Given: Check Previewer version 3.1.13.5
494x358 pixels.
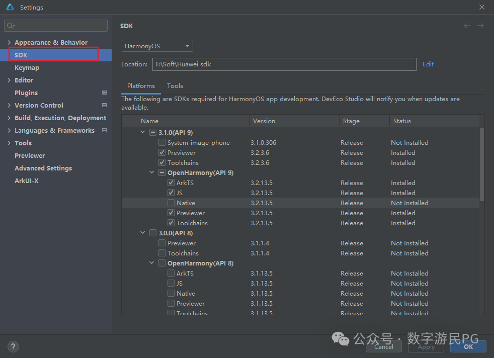Looking at the screenshot, I should tap(171, 303).
